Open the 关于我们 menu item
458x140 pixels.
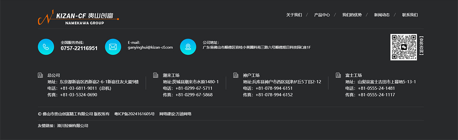(294, 15)
